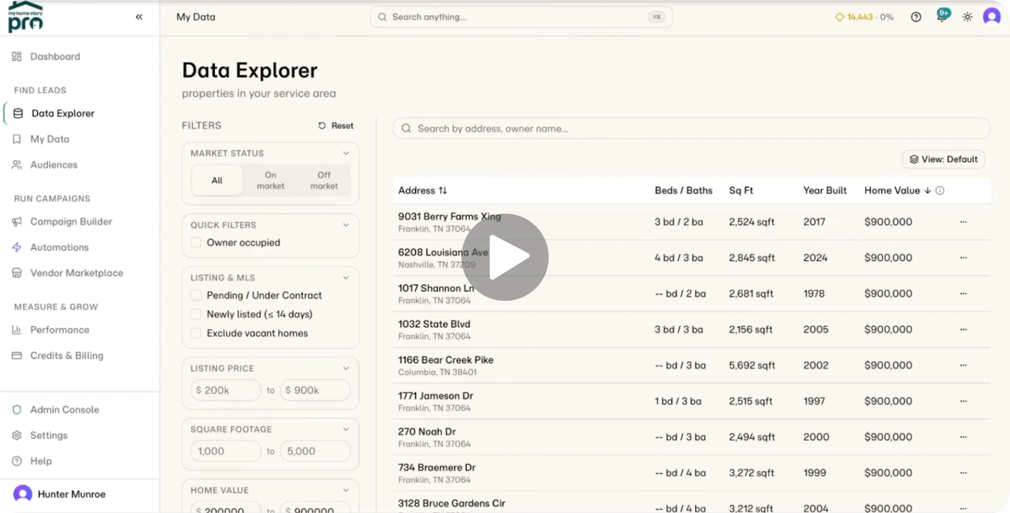Collapse the Square Footage section
Screen dimensions: 1010x513
click(346, 429)
